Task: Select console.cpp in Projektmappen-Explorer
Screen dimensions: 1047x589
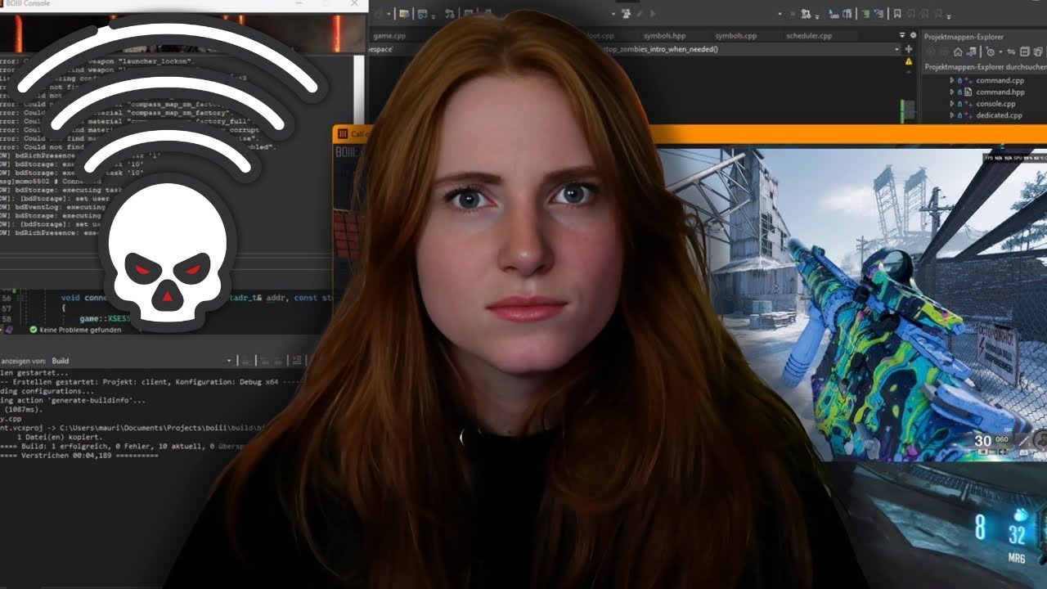Action: coord(996,104)
